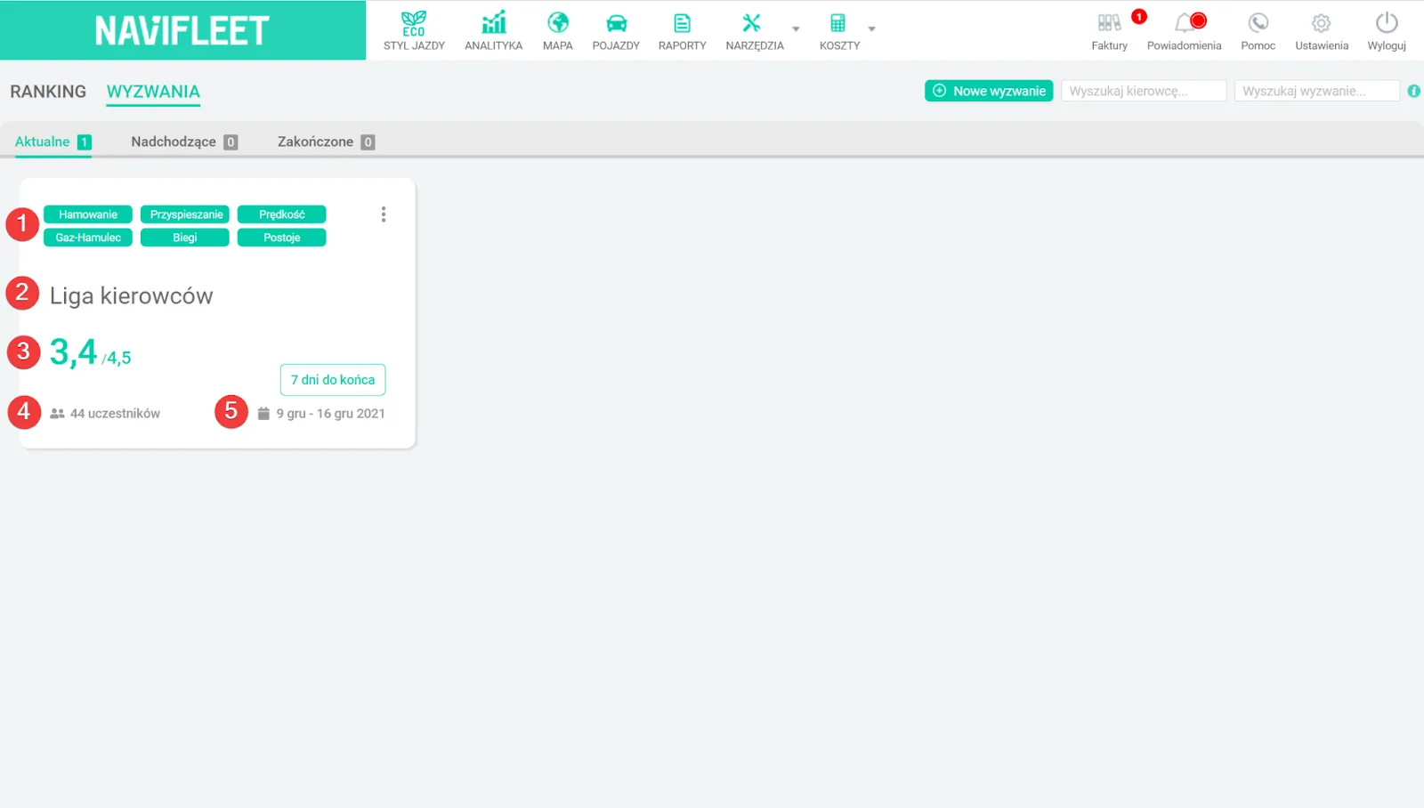Click the participants people icon on card

pos(57,414)
